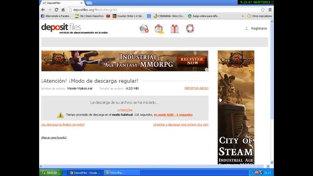Open the browser home page icon
Viewport: 313px width, 176px height.
pyautogui.click(x=63, y=10)
